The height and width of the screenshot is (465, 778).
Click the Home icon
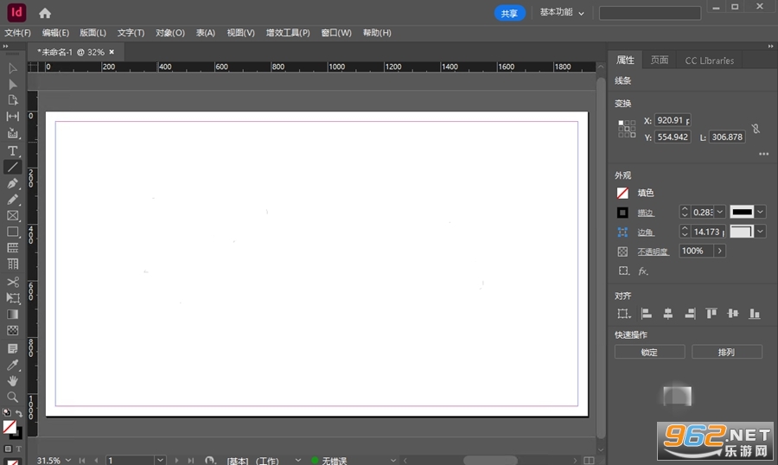point(45,13)
